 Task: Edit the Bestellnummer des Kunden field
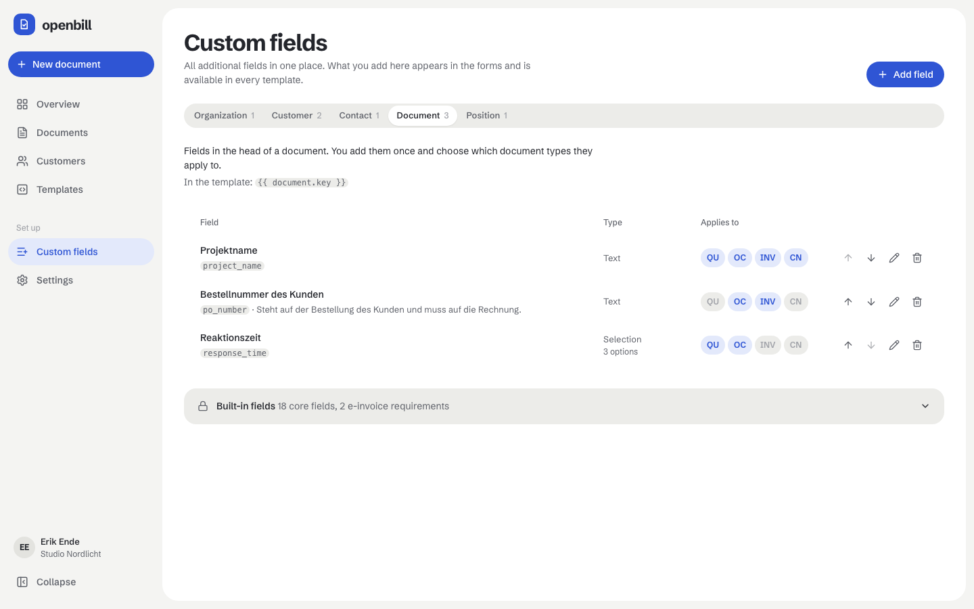(x=894, y=302)
